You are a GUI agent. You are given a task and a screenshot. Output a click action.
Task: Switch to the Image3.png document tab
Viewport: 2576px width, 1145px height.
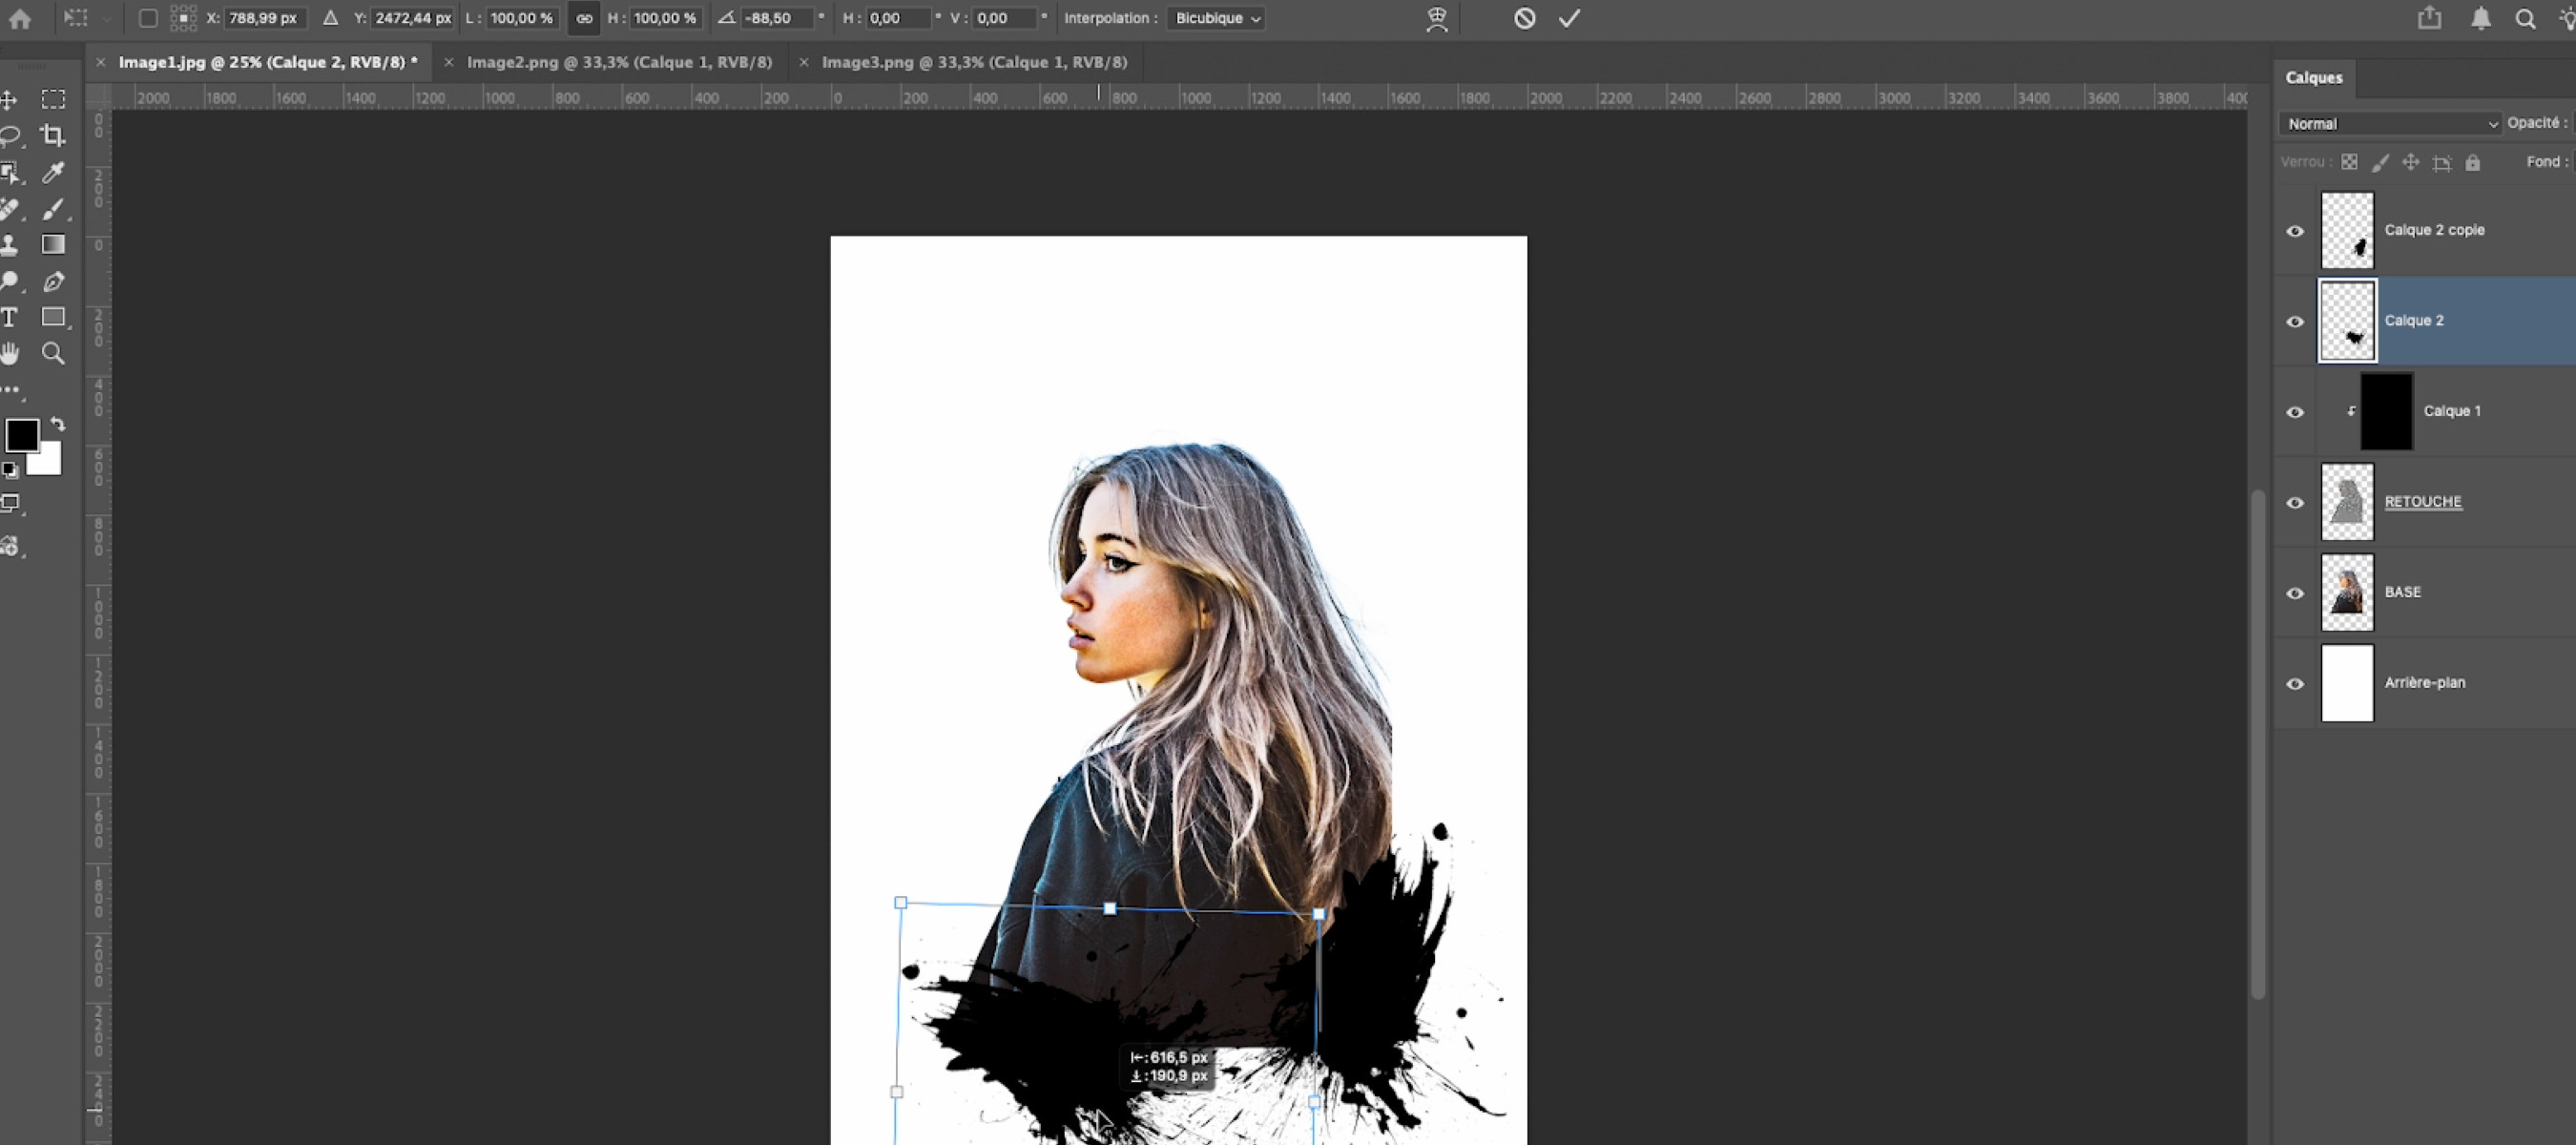click(973, 62)
